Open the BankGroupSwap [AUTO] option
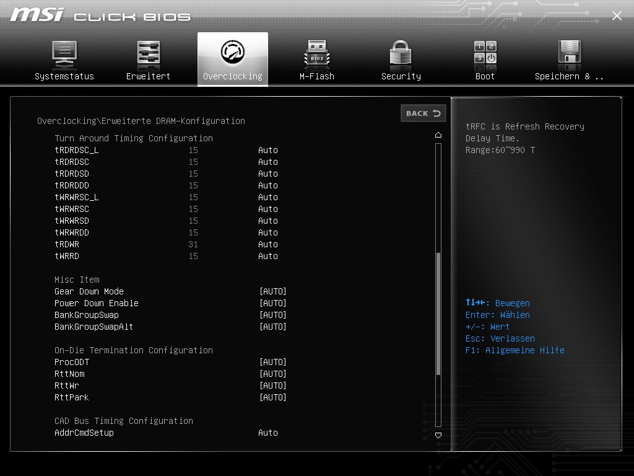Screen dimensions: 634x476 coord(273,315)
